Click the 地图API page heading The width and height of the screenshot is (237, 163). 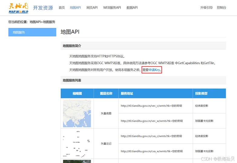(70, 32)
